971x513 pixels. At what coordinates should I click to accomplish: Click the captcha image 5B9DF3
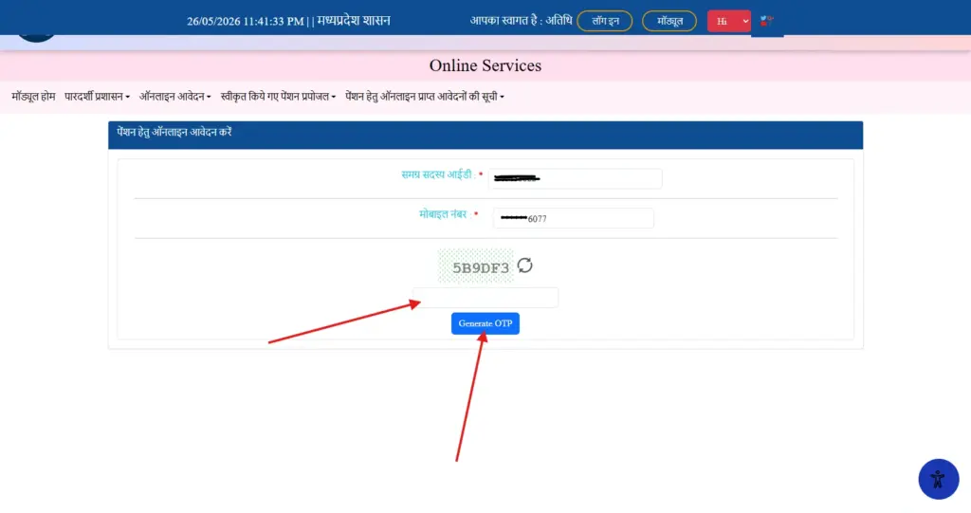(x=476, y=266)
